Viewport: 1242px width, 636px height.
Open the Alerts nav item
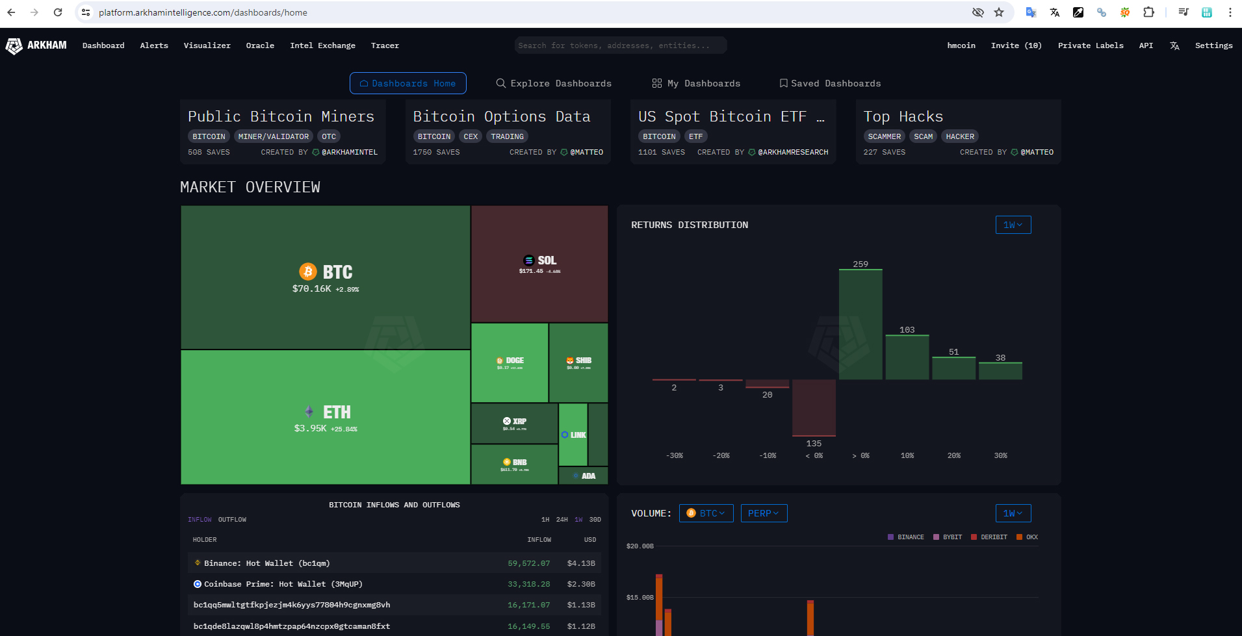154,45
